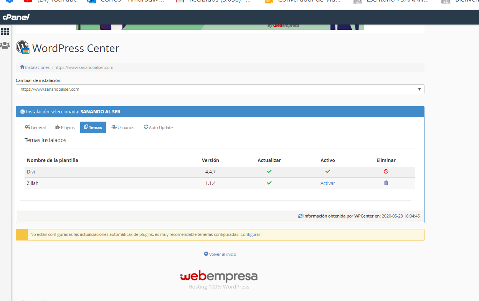Open the cPanel apps grid icon
This screenshot has width=479, height=301.
[5, 31]
